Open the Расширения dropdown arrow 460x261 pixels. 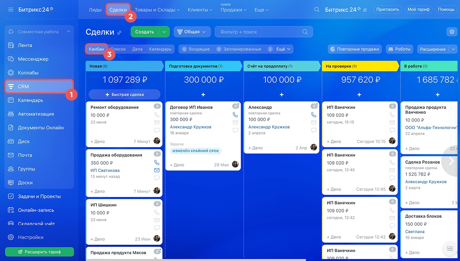[453, 49]
